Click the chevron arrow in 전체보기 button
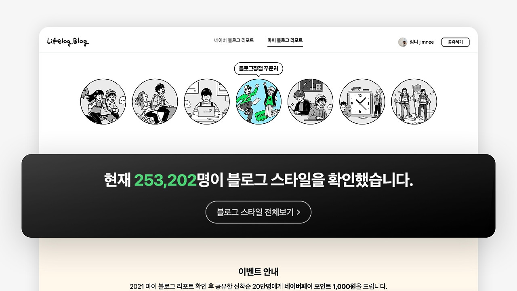 (298, 212)
